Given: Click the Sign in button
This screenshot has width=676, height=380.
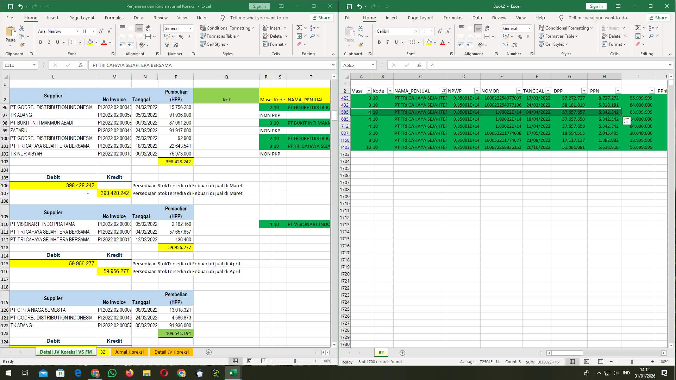Looking at the screenshot, I should pos(259,6).
